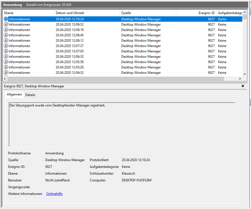Screen dimensions: 251x209
Task: Click the horizontal scrollbar left arrow
Action: 5,79
